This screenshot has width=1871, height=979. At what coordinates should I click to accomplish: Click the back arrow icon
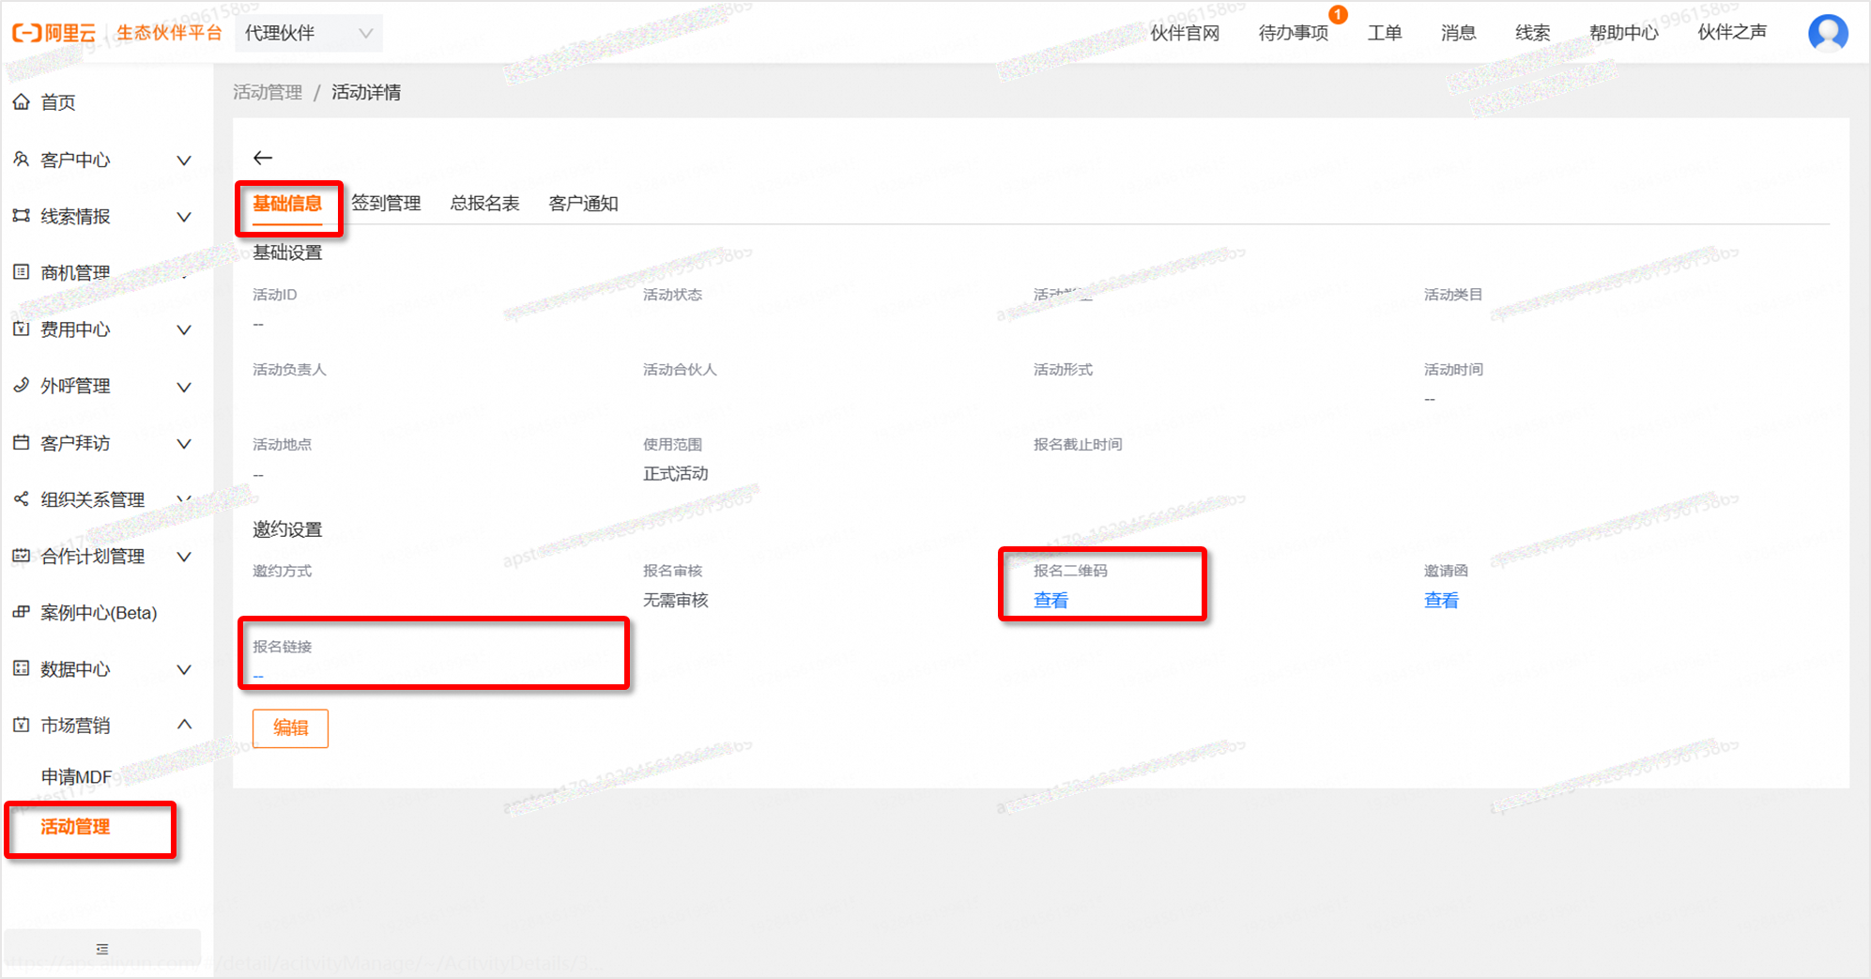tap(263, 158)
